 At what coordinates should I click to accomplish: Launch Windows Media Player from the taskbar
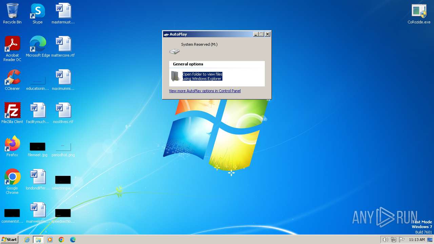click(50, 240)
